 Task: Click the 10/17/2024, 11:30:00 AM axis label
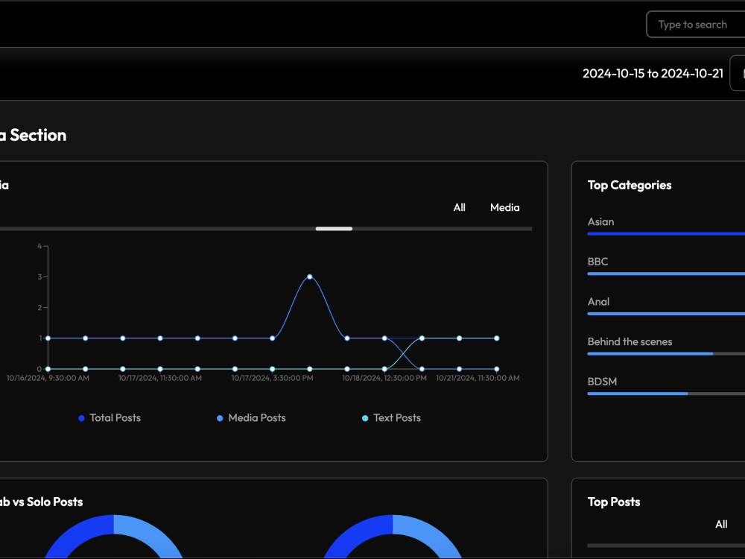point(160,378)
